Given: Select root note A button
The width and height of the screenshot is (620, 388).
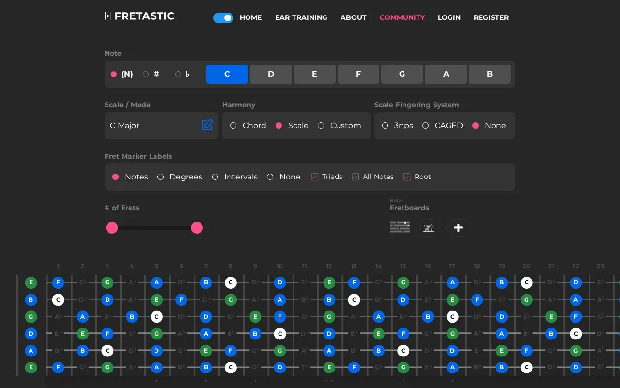Looking at the screenshot, I should tap(446, 74).
